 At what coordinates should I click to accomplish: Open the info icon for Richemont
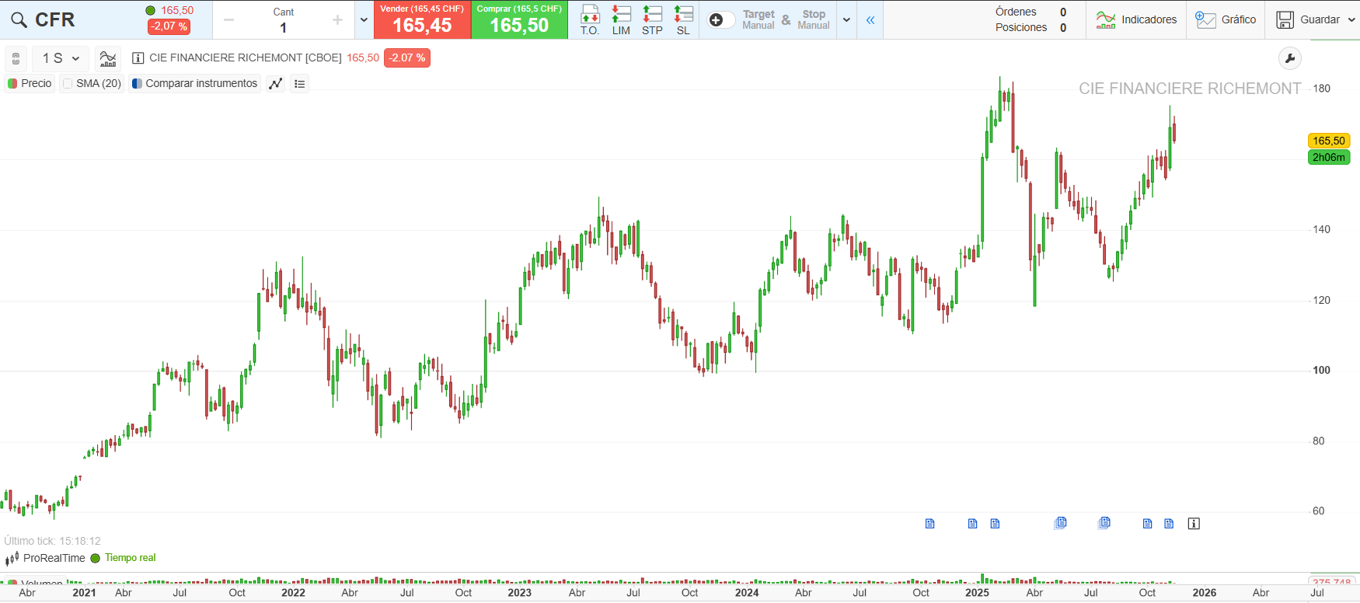click(138, 58)
